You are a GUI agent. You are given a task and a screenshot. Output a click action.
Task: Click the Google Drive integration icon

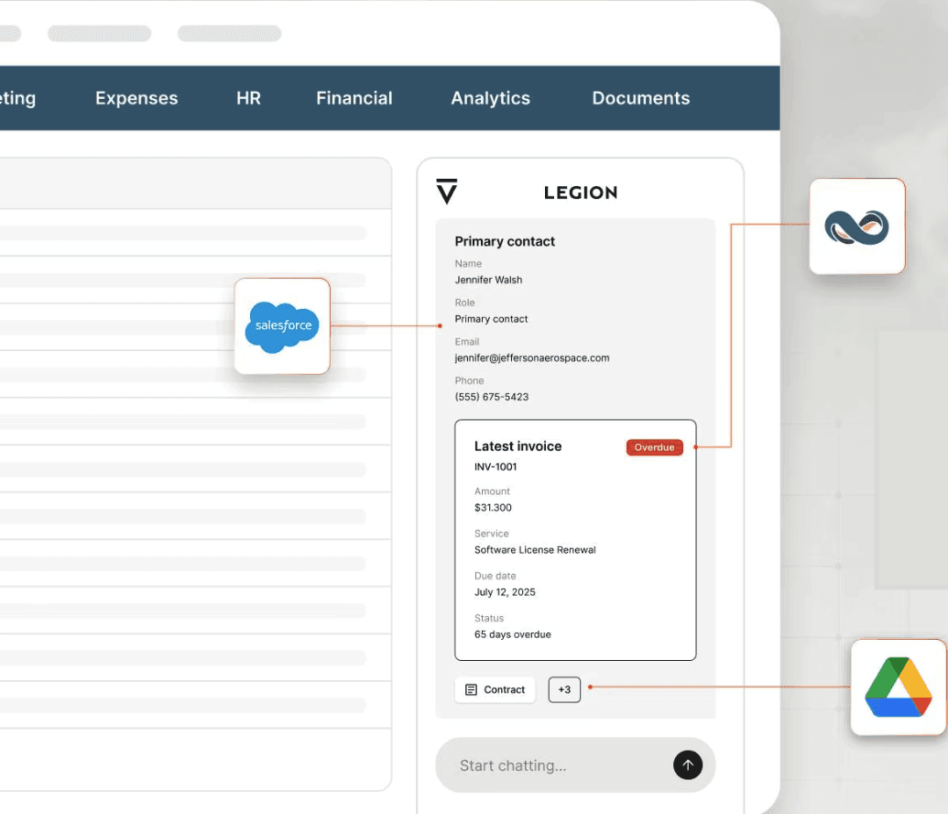[899, 687]
